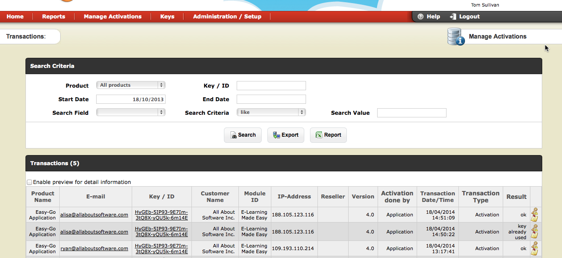
Task: Open the Keys menu item
Action: [167, 17]
